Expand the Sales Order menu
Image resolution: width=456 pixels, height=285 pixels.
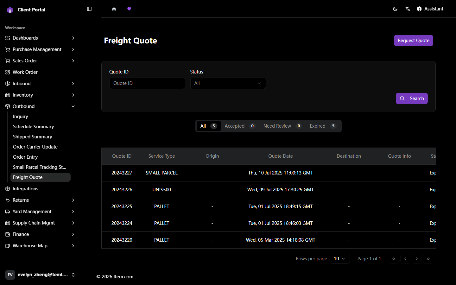coord(40,61)
